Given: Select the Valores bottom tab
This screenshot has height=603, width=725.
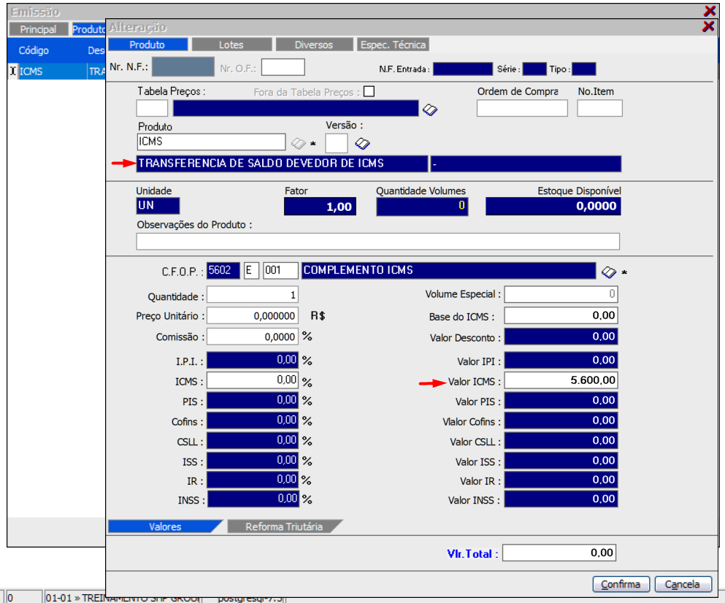Looking at the screenshot, I should 165,526.
